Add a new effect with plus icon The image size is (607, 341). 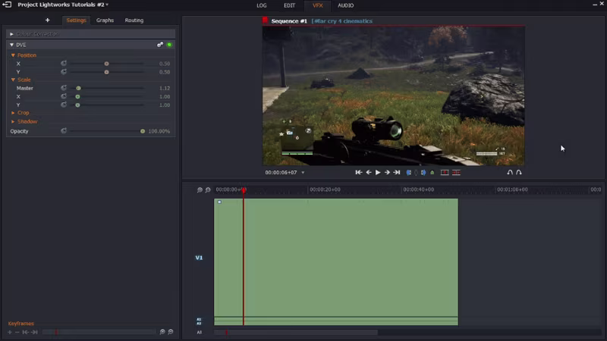pos(47,20)
